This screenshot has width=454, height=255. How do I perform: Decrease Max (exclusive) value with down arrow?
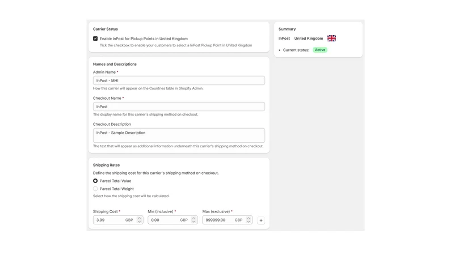(x=249, y=222)
